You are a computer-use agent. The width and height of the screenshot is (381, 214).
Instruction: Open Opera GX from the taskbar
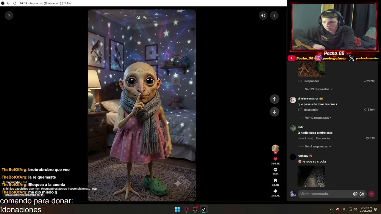[186, 209]
